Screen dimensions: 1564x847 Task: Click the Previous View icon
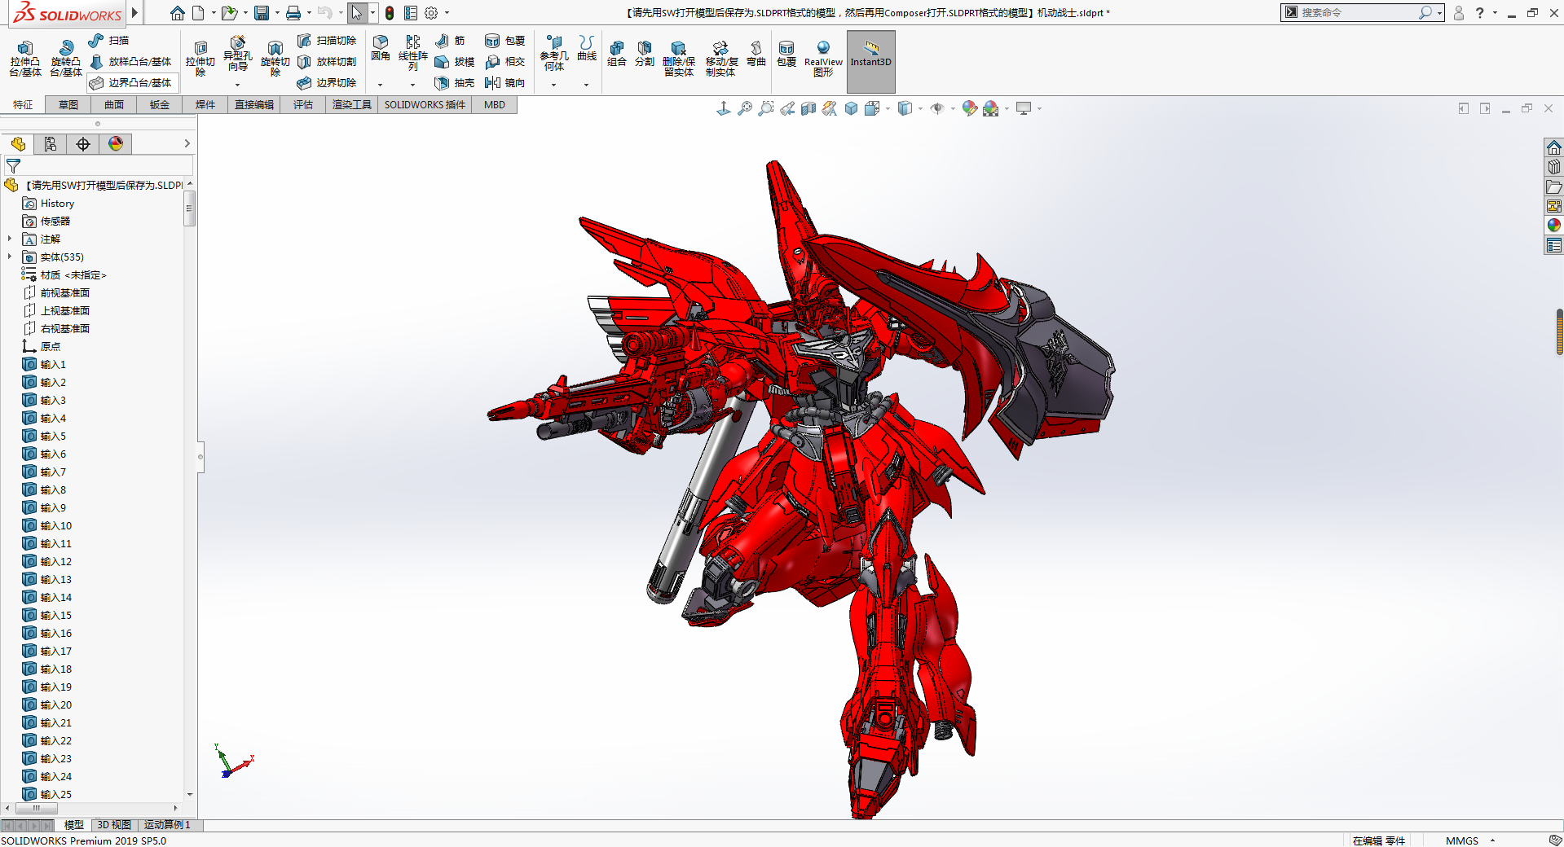point(787,108)
